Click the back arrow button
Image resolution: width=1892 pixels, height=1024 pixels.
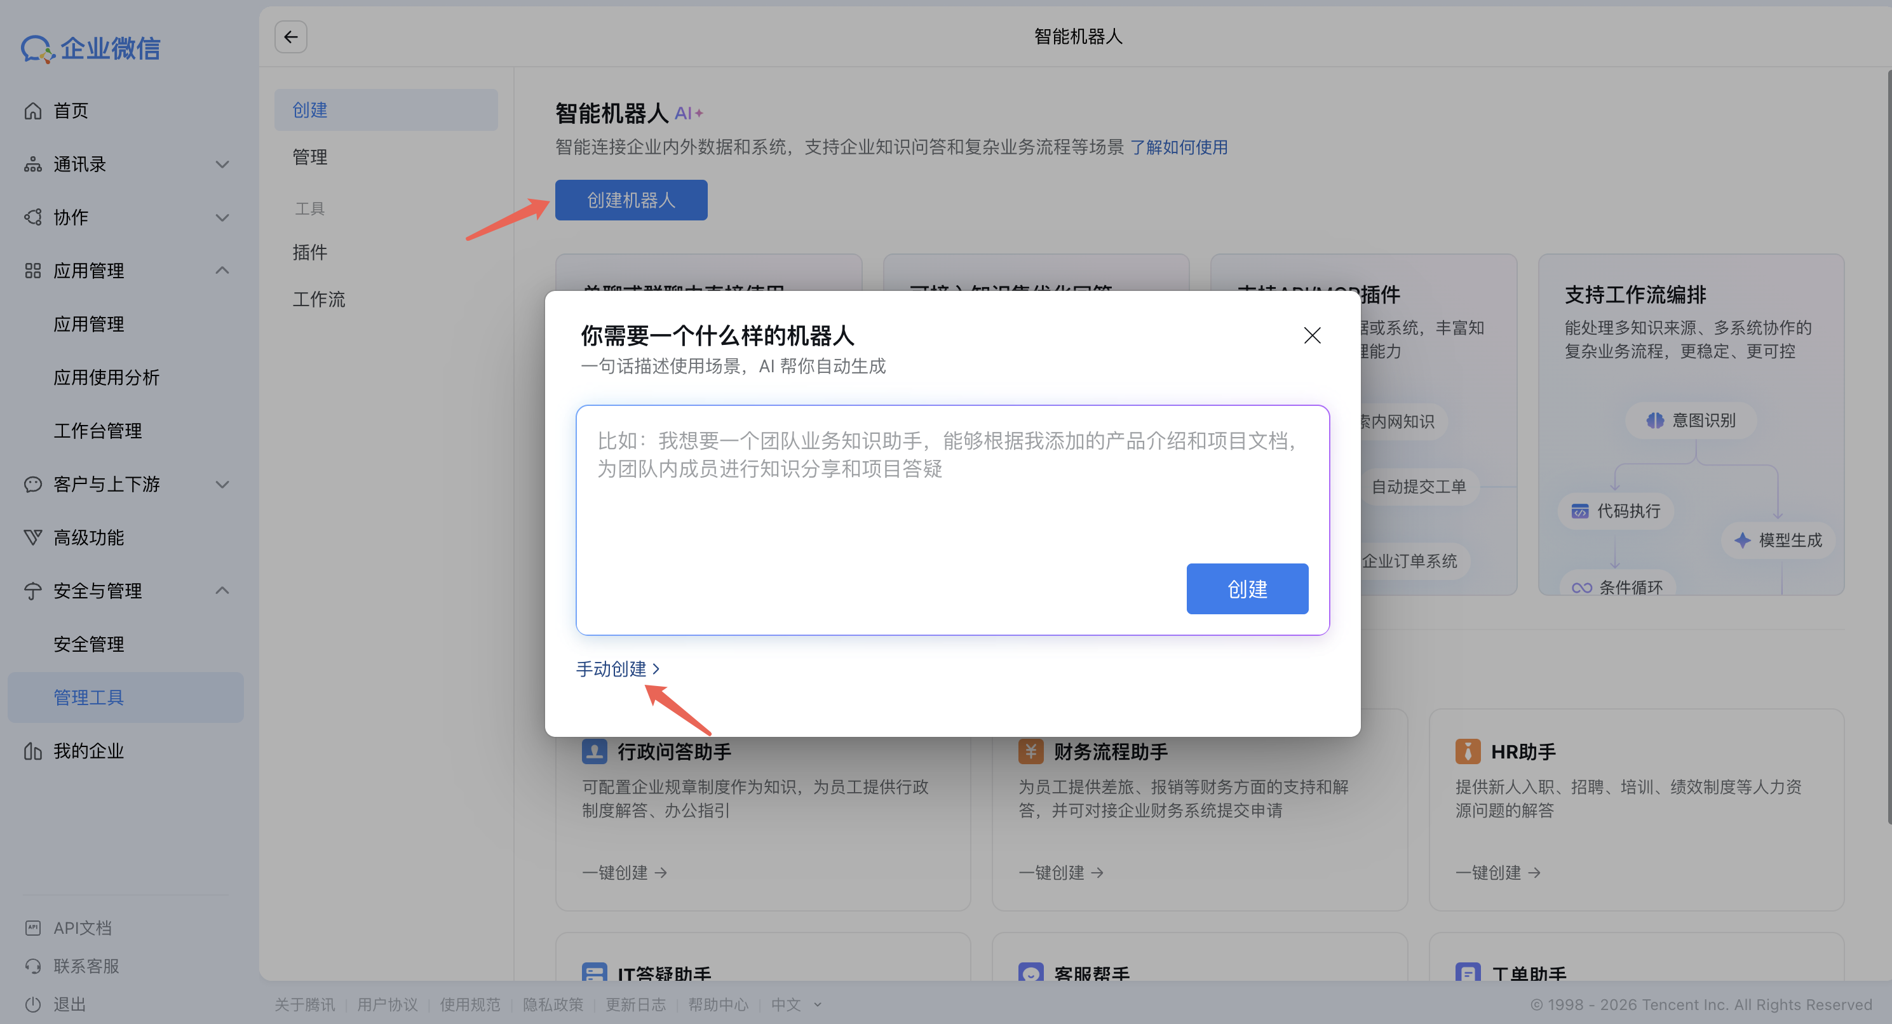(x=291, y=37)
